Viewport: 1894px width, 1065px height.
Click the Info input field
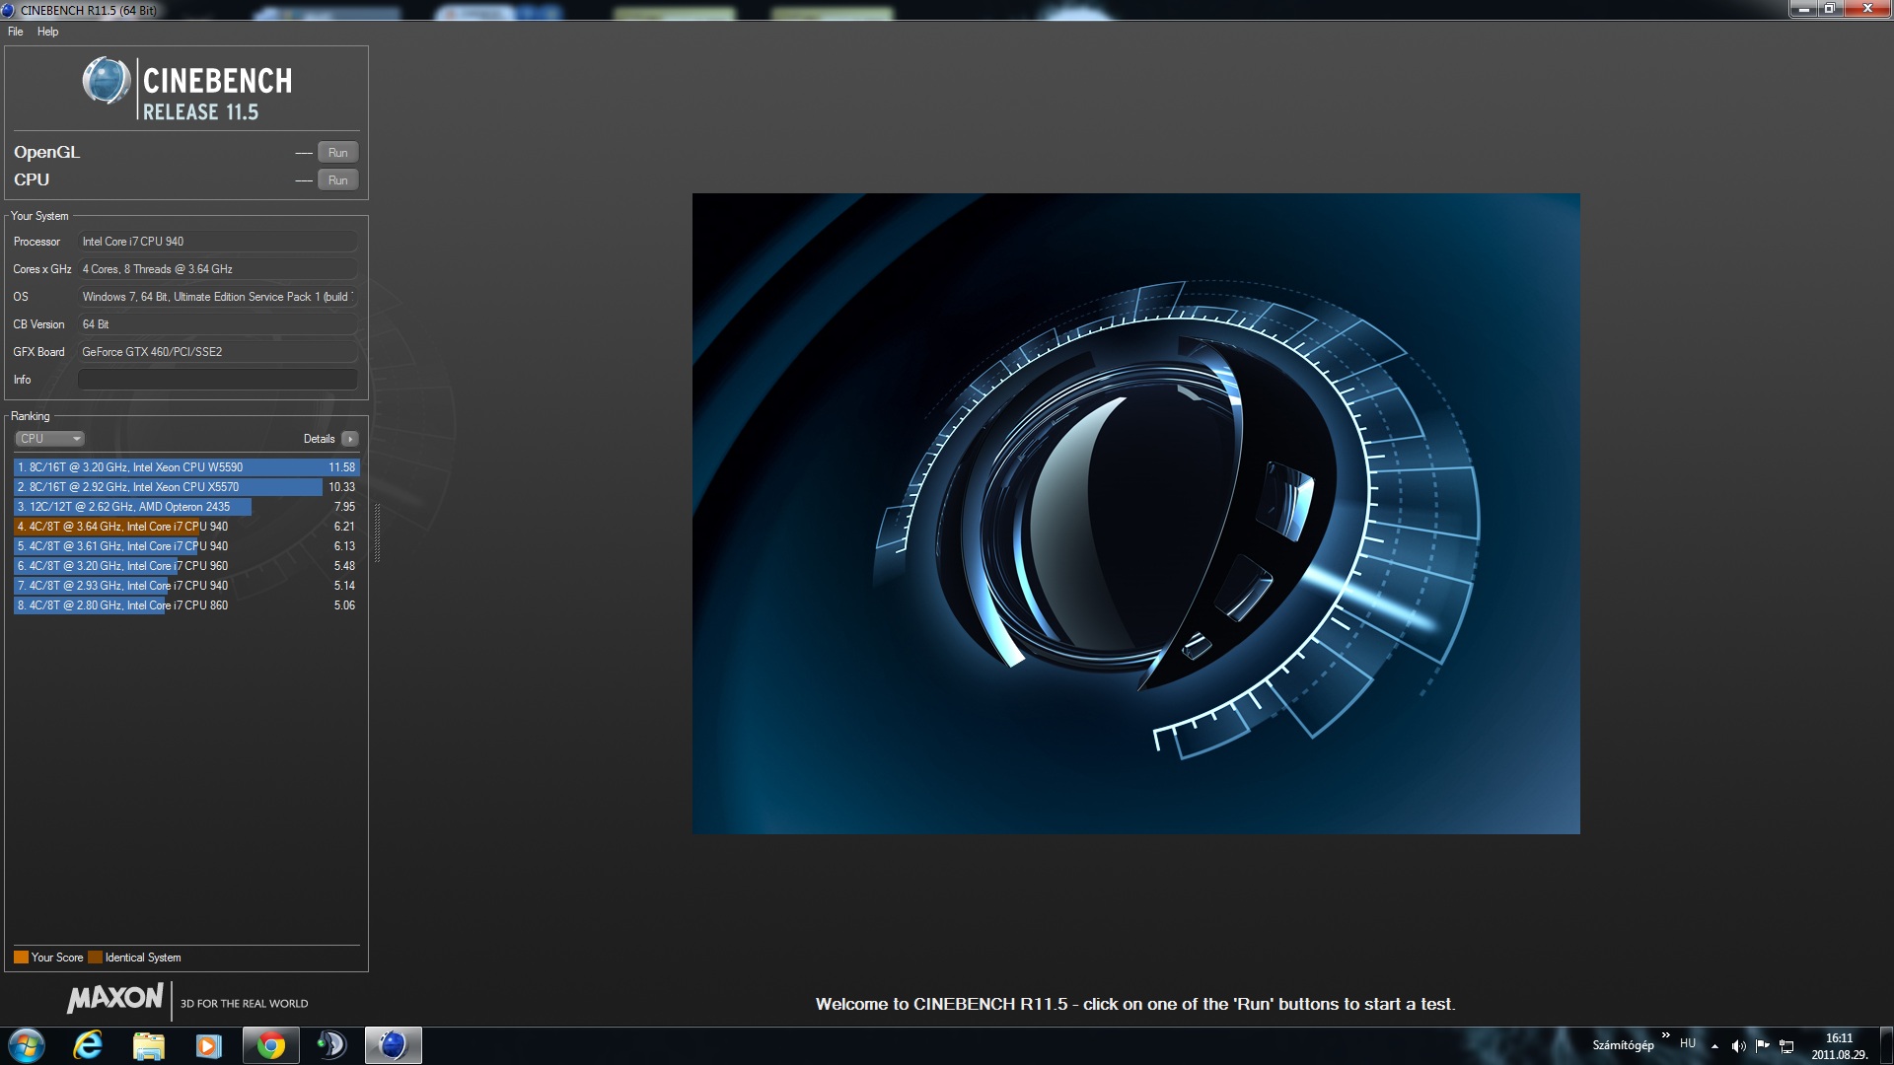pyautogui.click(x=217, y=380)
